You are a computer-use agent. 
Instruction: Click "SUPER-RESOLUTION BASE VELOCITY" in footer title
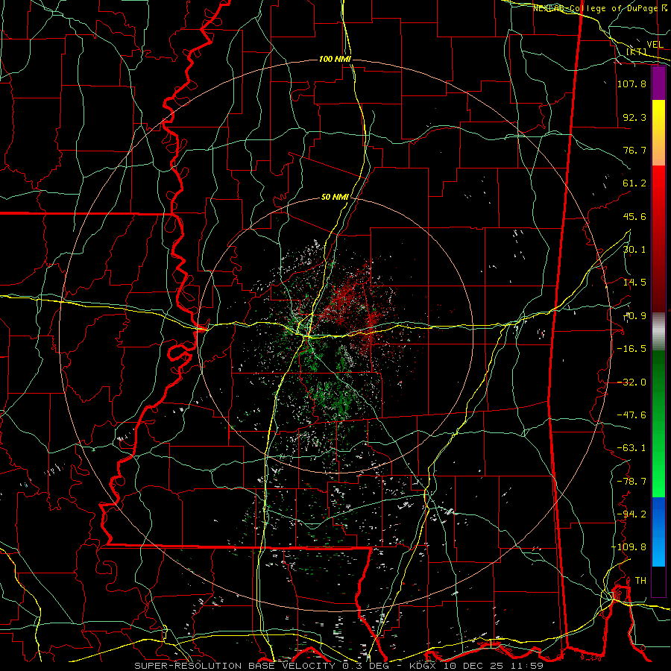point(235,666)
